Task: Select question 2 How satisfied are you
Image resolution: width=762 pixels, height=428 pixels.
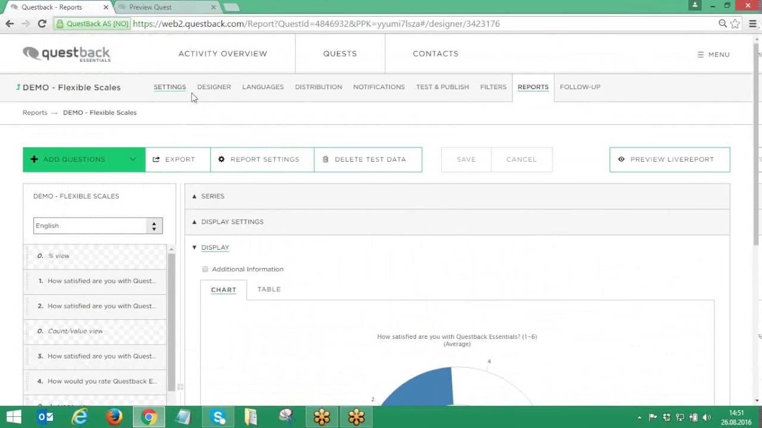Action: tap(95, 306)
